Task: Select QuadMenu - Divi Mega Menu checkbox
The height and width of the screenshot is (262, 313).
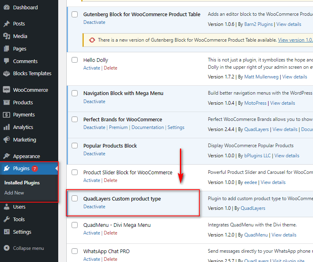Action: [x=75, y=225]
